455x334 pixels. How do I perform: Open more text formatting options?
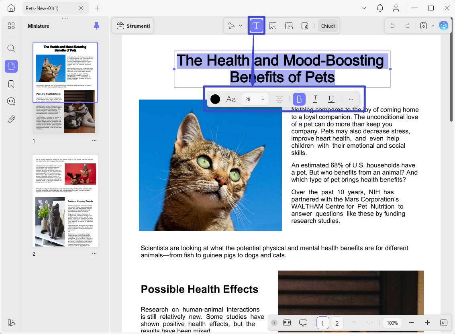coord(351,99)
